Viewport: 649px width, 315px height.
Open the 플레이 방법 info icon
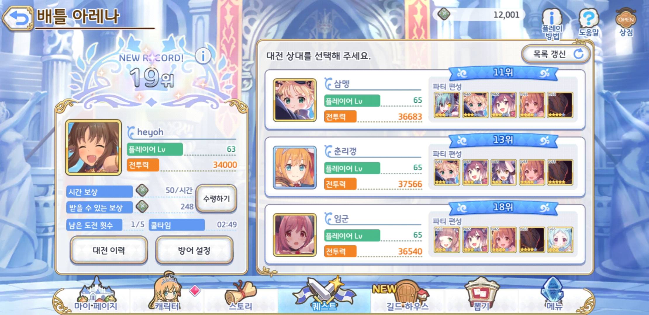point(552,24)
